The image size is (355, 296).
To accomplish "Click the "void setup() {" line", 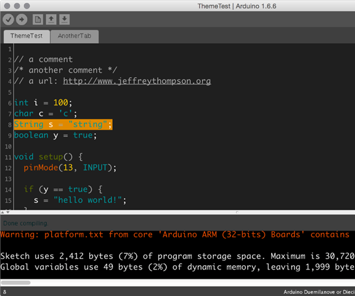I will point(48,157).
